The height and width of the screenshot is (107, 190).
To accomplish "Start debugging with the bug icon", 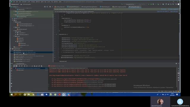I will pos(151,4).
